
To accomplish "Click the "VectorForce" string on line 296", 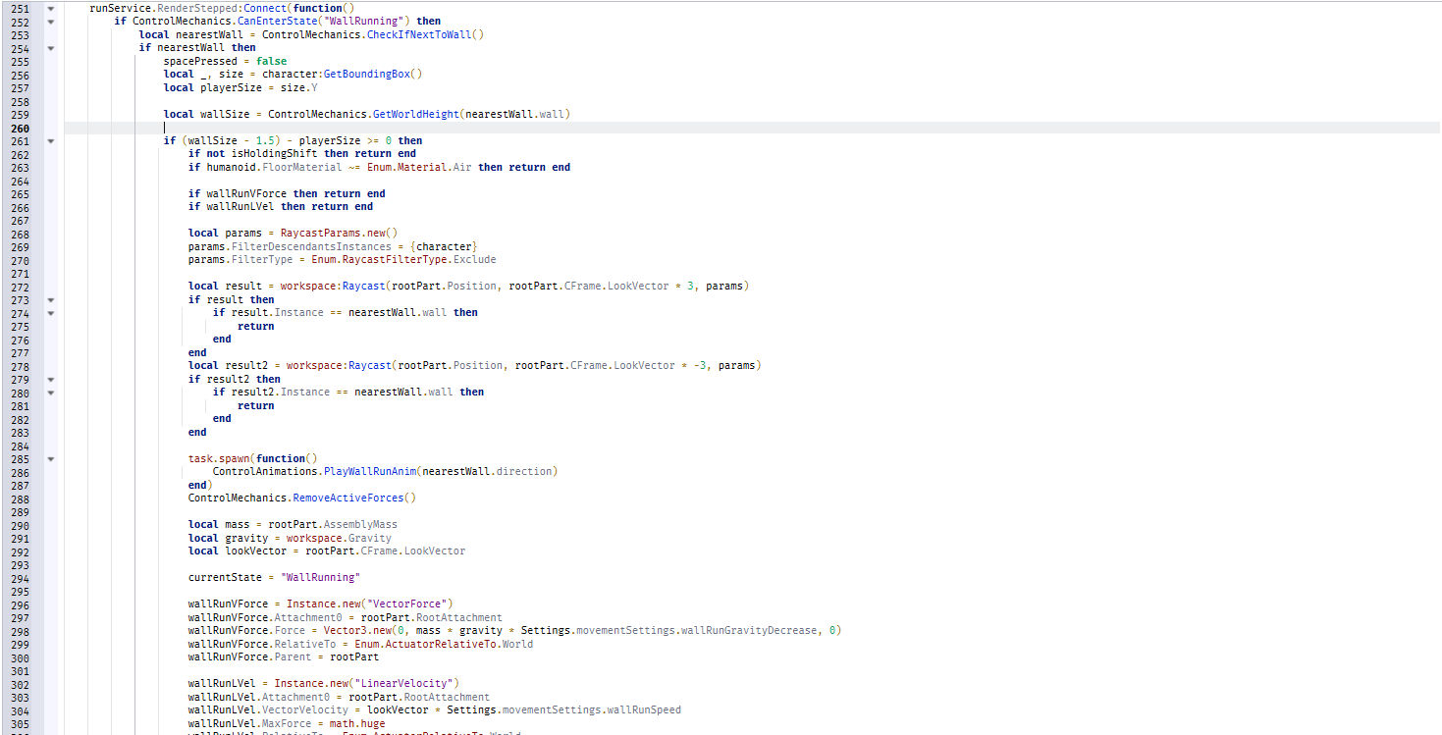I will click(407, 604).
